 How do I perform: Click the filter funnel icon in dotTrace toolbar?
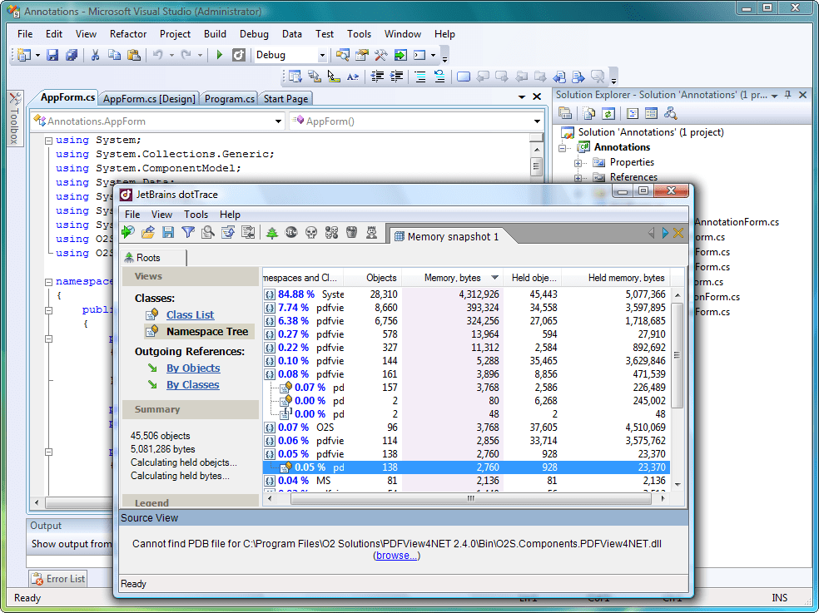pyautogui.click(x=188, y=233)
